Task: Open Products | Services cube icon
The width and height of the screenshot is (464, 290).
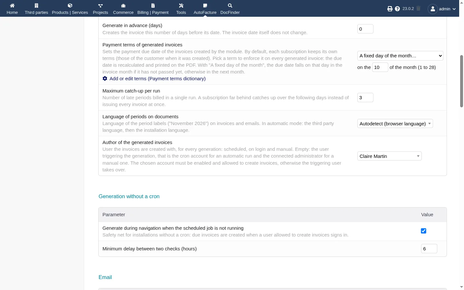Action: tap(70, 5)
